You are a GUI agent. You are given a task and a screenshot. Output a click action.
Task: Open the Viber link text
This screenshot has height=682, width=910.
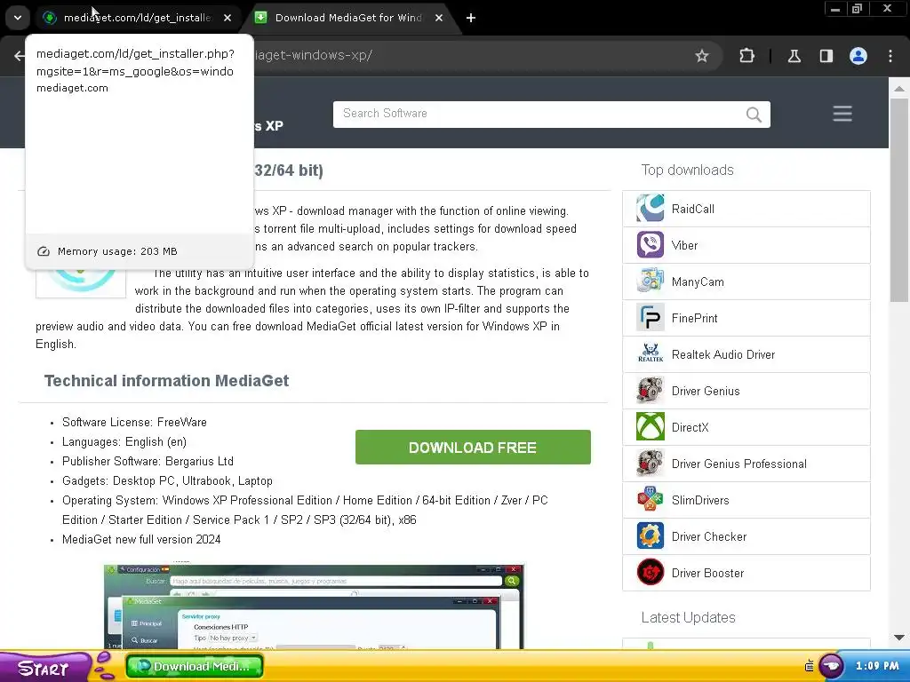tap(685, 245)
